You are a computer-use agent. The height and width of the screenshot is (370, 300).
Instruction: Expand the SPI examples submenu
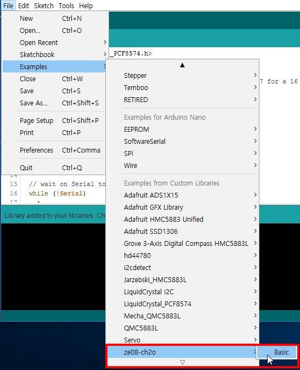coord(183,153)
